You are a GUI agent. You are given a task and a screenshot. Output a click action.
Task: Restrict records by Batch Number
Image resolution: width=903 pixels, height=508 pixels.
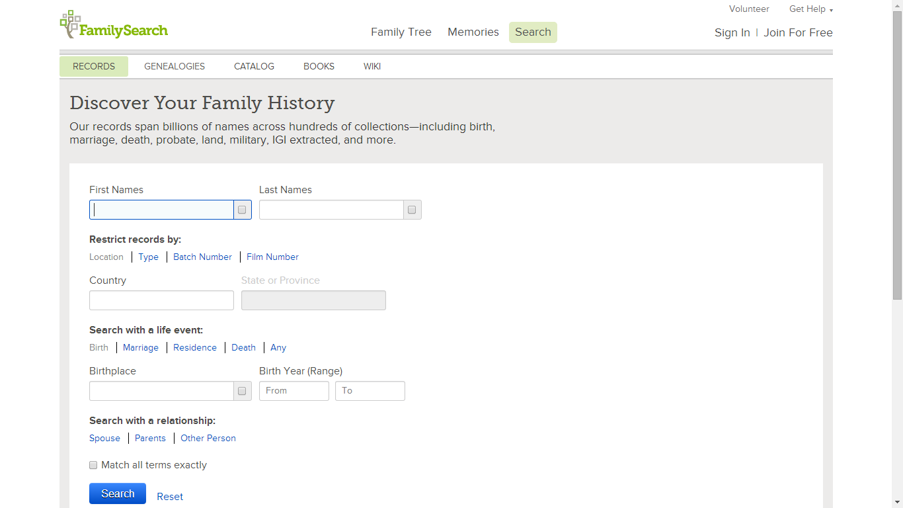202,257
